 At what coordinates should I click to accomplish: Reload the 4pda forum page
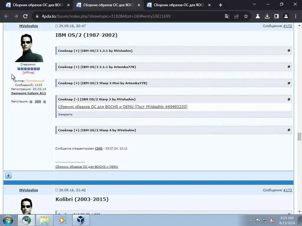[25, 16]
